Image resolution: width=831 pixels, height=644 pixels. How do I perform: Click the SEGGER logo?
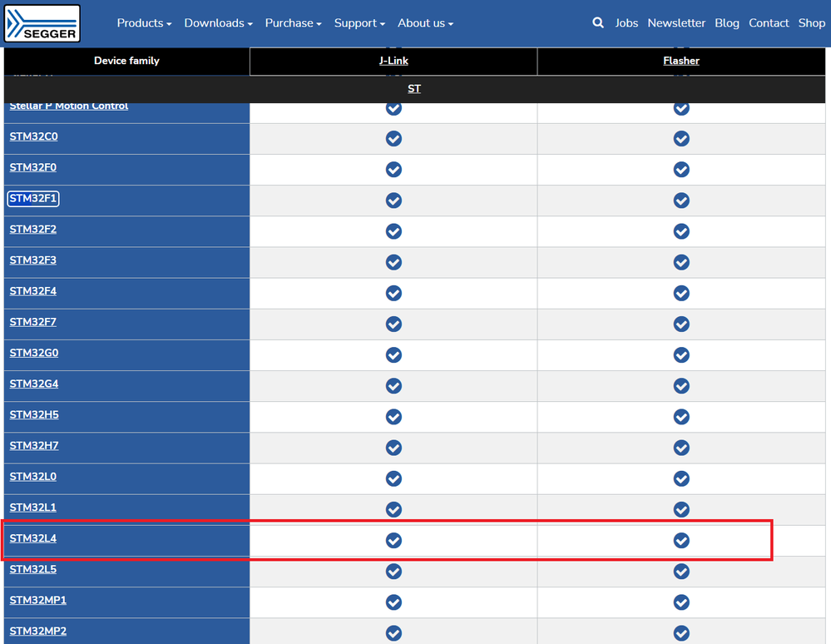[42, 23]
